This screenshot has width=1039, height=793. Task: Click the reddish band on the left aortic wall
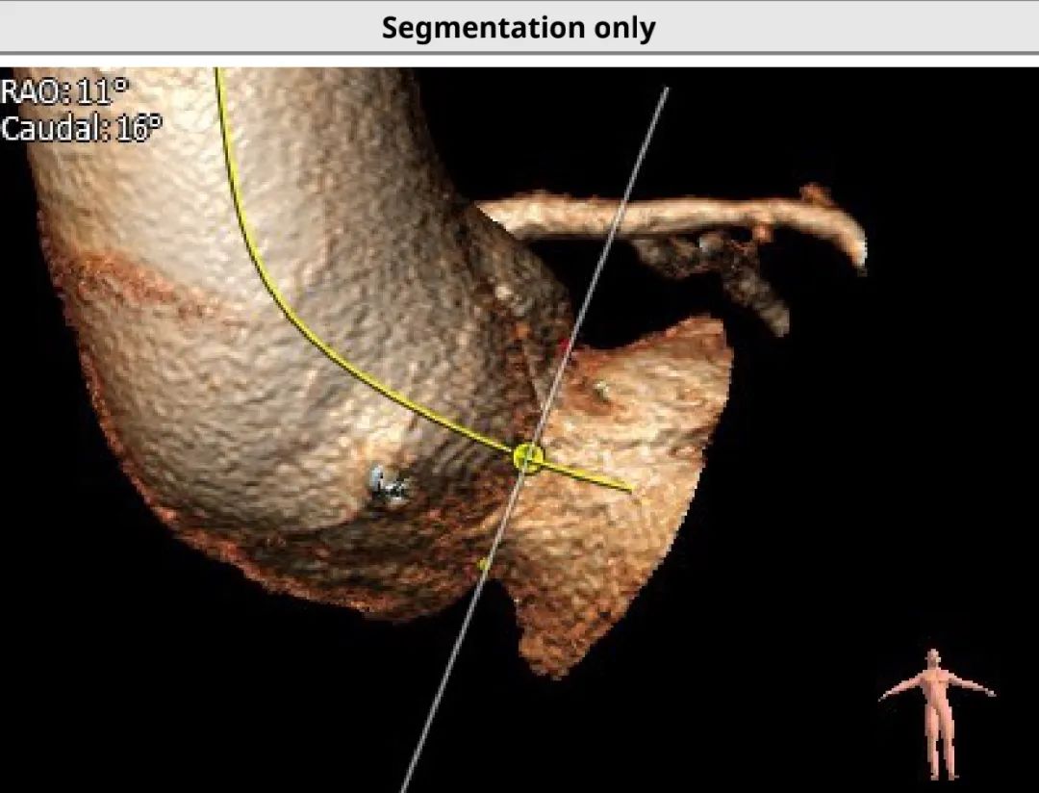click(115, 279)
